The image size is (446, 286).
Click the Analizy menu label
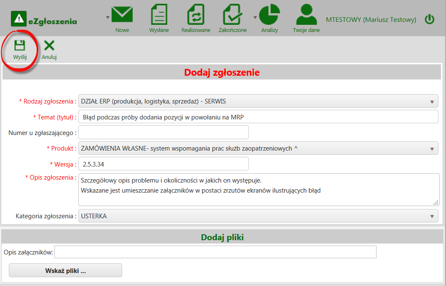click(x=270, y=30)
